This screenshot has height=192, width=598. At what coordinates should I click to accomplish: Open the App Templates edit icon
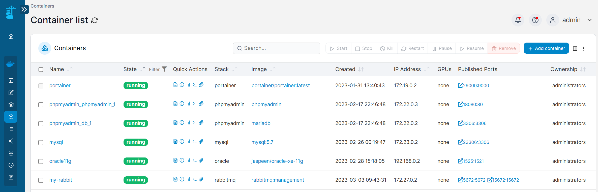click(11, 93)
